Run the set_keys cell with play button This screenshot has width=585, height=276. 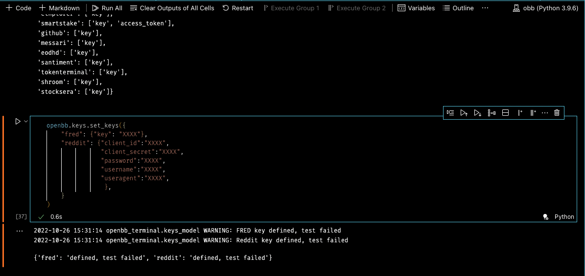point(18,122)
